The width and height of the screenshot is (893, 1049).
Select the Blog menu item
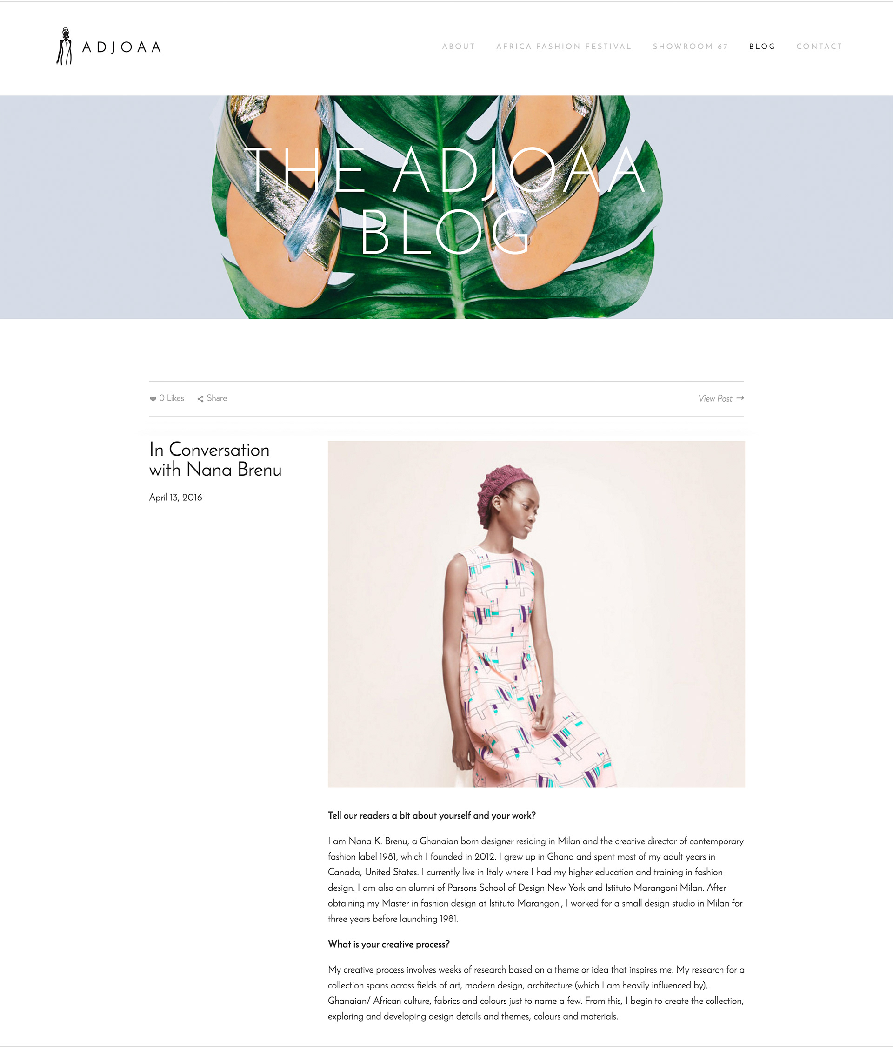coord(762,47)
